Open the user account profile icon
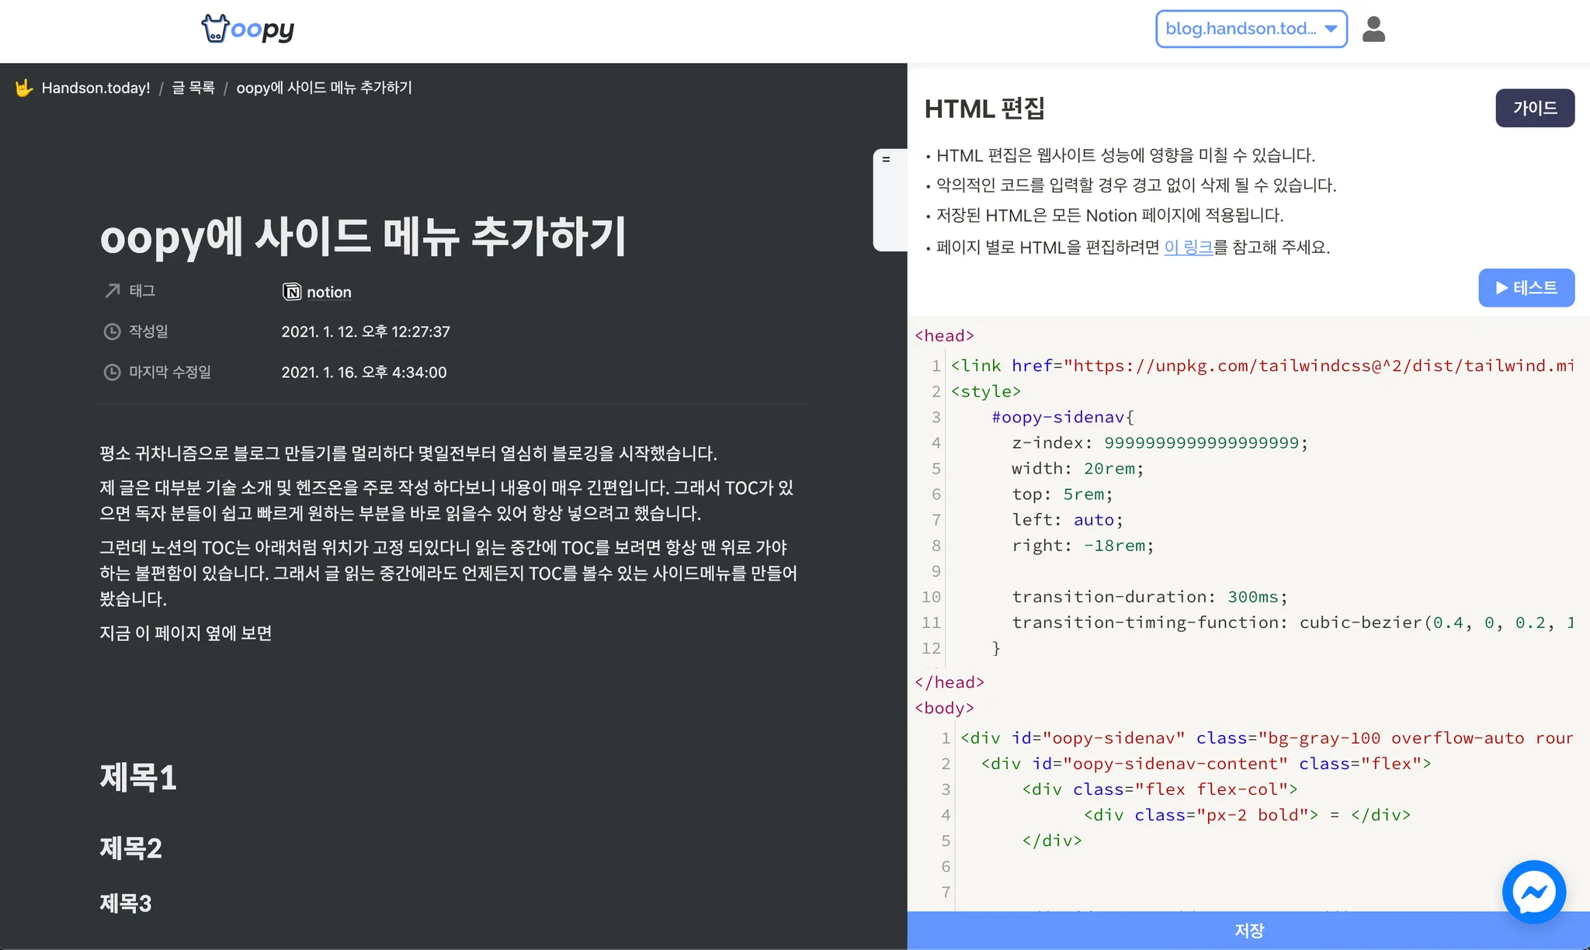Viewport: 1590px width, 950px height. [x=1373, y=29]
